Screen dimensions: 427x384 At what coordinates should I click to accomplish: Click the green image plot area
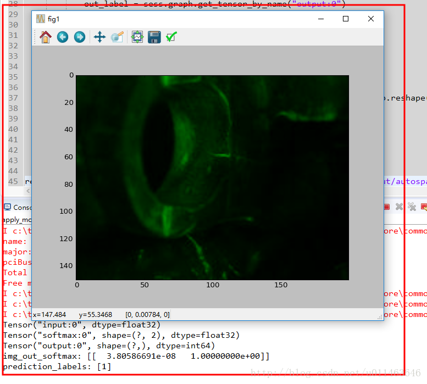coord(213,177)
